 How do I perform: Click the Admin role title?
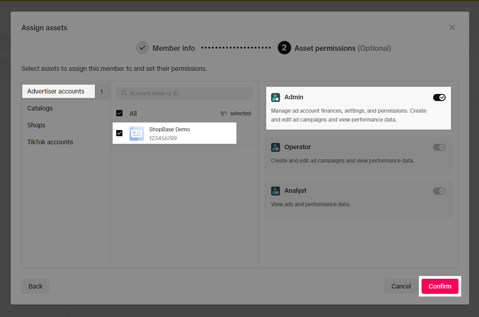pyautogui.click(x=293, y=97)
